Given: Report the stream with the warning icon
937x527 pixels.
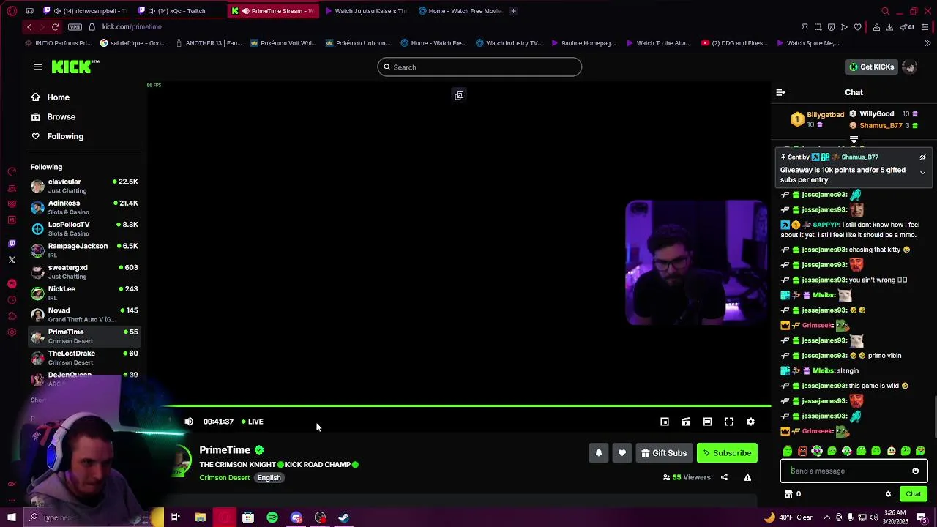Looking at the screenshot, I should click(747, 477).
